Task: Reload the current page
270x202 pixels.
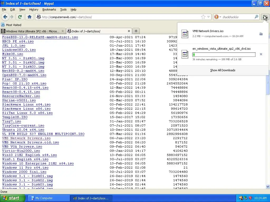Action: click(20, 17)
